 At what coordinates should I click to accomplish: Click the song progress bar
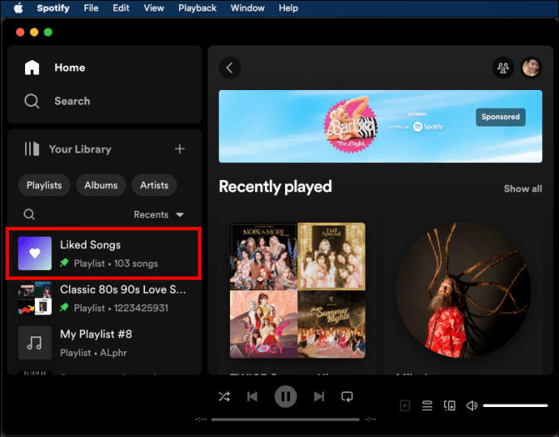tap(285, 419)
